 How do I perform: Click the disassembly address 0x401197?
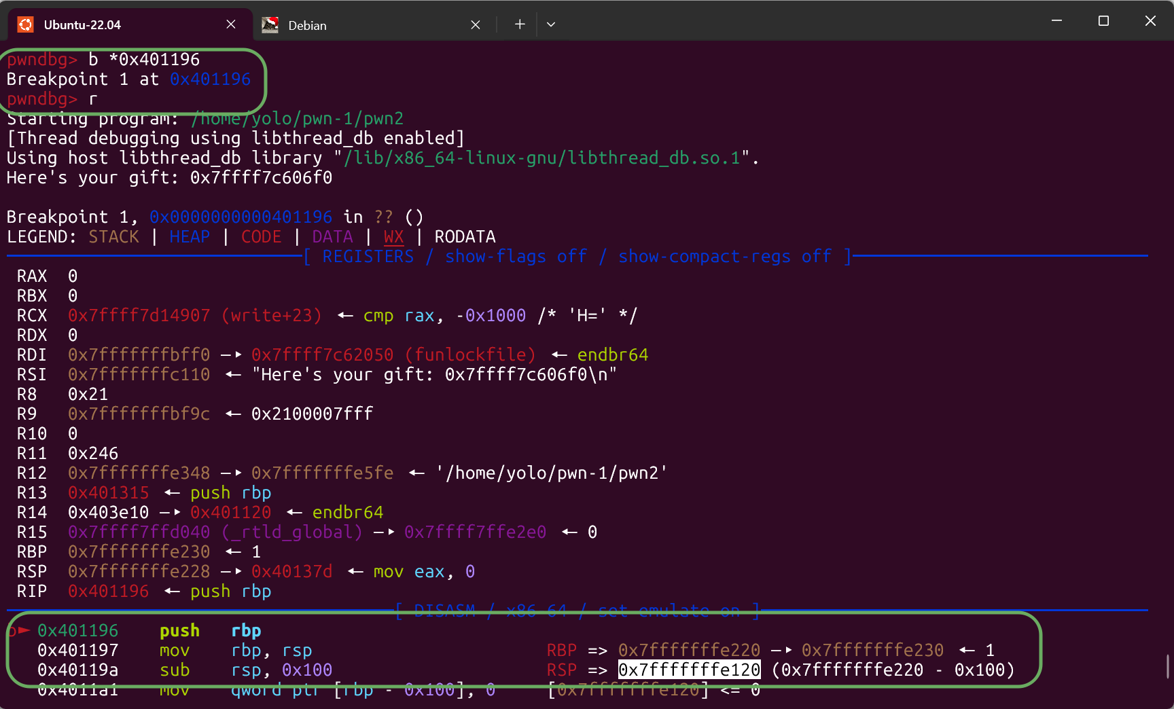click(77, 651)
